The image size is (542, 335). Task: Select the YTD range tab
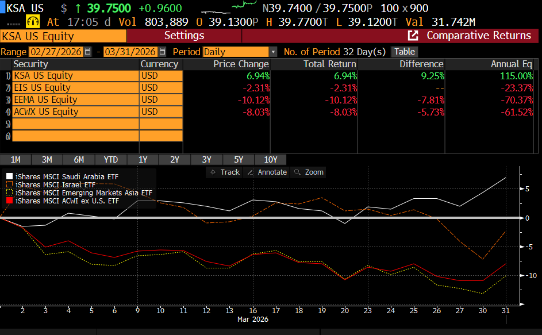tap(110, 160)
